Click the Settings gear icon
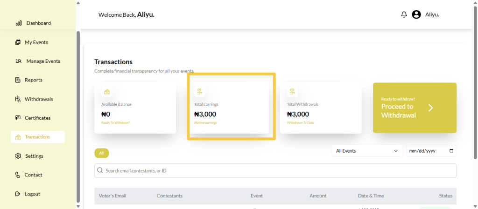Viewport: 478px width, 209px height. point(18,156)
